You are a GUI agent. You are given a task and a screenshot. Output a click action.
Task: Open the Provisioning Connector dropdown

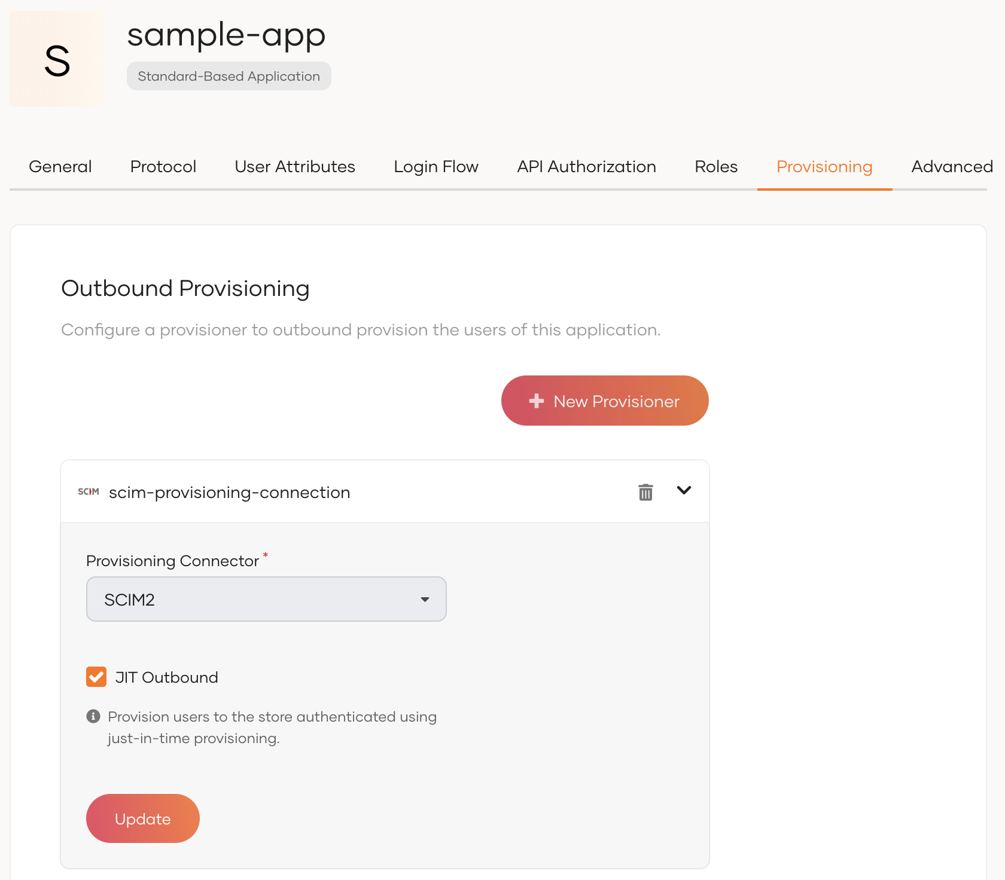266,599
